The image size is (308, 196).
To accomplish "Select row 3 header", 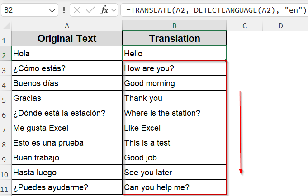I will (x=5, y=68).
